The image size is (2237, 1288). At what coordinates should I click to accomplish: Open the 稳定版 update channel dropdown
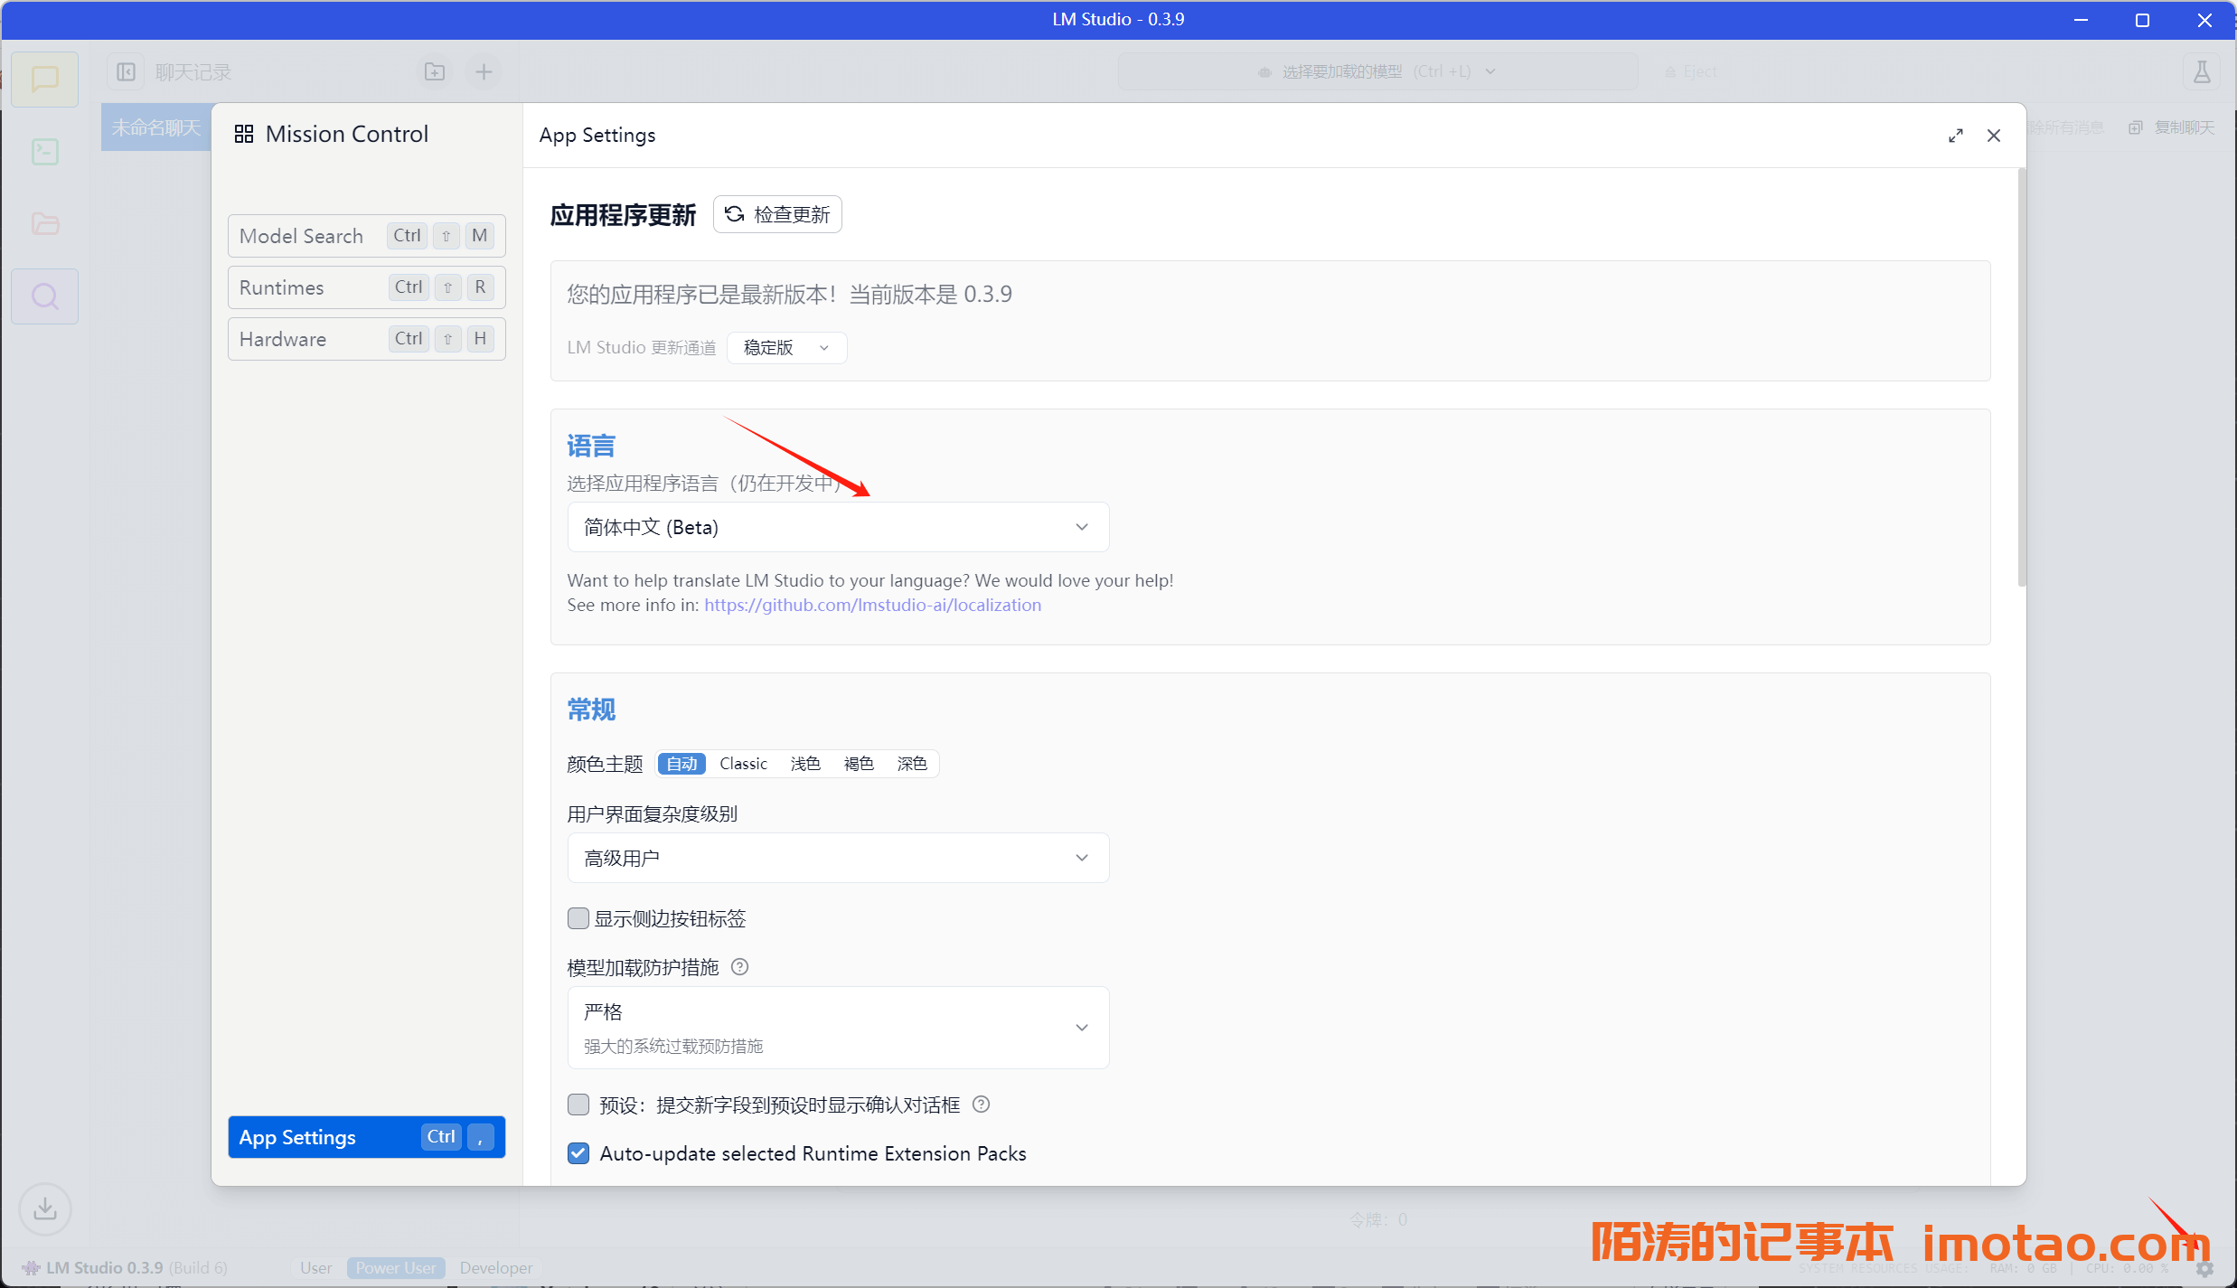(785, 348)
